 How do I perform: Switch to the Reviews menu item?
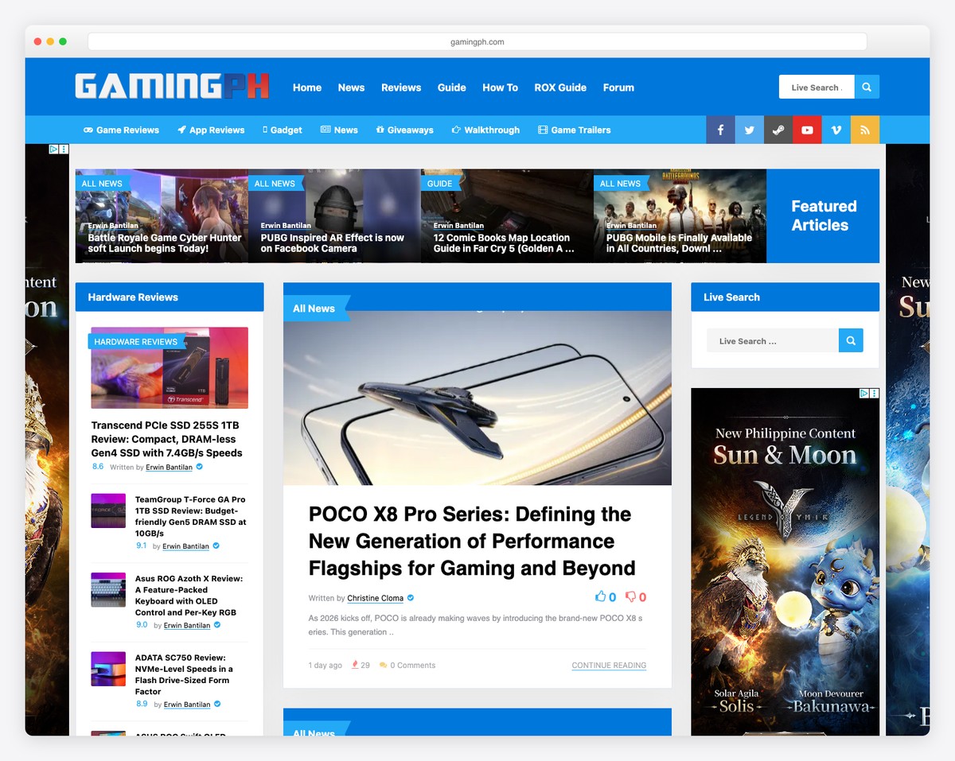(401, 87)
